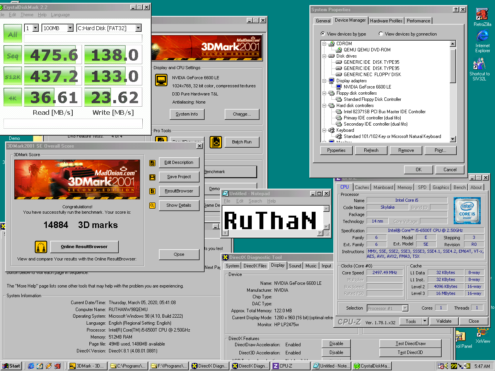495x371 pixels.
Task: Click the Device Manager list scroll up arrow
Action: click(x=453, y=44)
